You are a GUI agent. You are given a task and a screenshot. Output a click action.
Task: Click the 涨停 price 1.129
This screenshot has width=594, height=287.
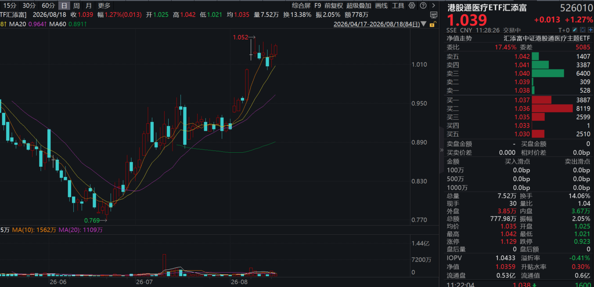point(508,242)
